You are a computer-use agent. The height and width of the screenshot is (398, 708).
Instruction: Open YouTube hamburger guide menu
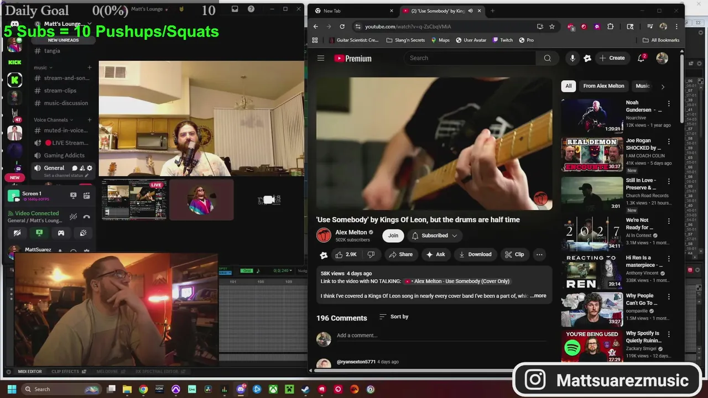[320, 58]
